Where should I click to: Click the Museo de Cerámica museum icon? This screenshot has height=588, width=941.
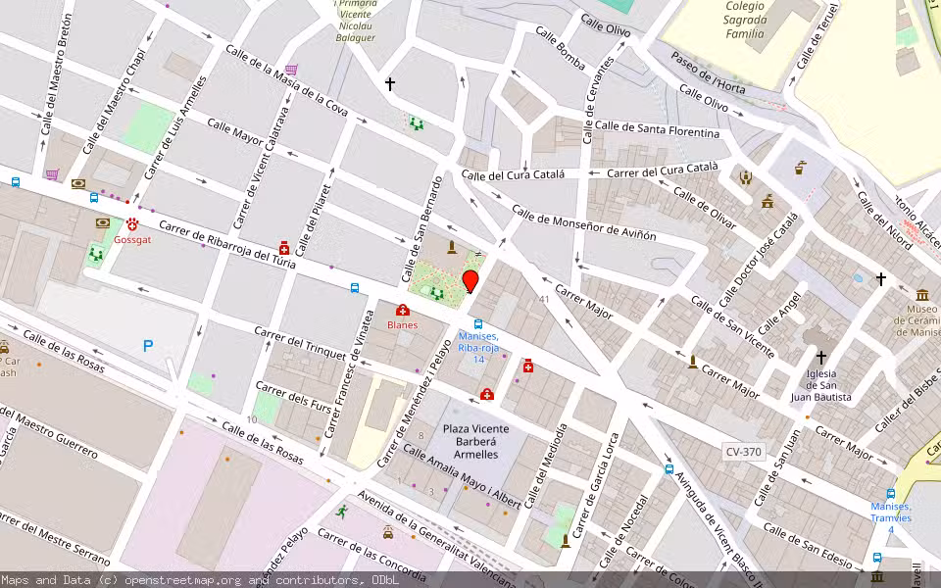[x=921, y=297]
